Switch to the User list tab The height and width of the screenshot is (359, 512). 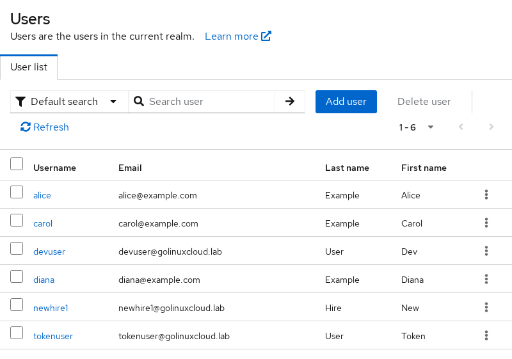click(29, 67)
